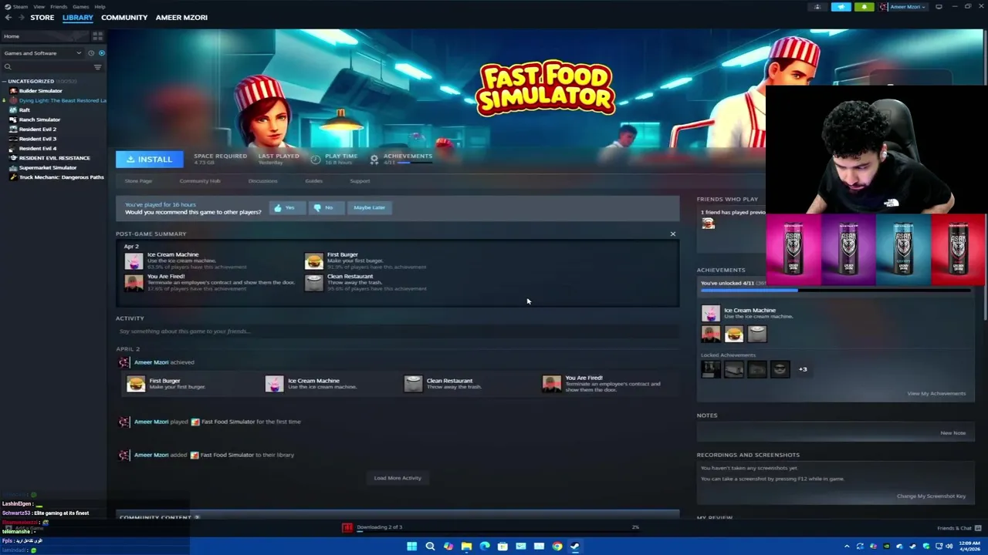Viewport: 988px width, 555px height.
Task: Select Resident Evil 4 in library
Action: coord(37,148)
